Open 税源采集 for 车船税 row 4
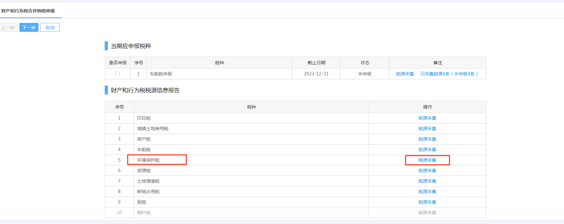 click(427, 149)
